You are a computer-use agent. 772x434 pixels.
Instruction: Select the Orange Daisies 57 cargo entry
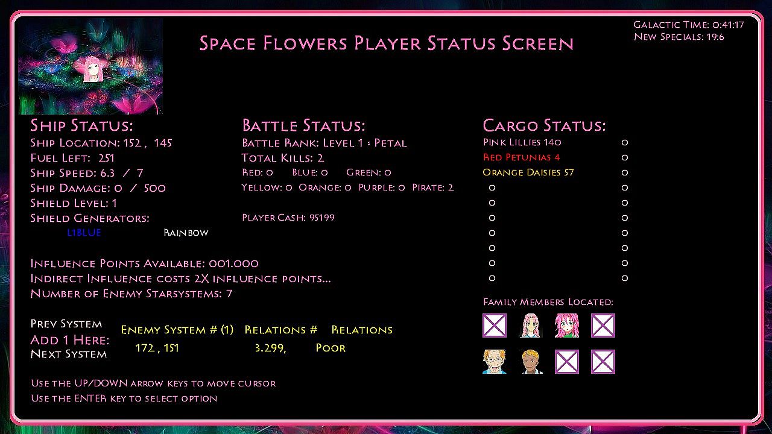tap(528, 172)
